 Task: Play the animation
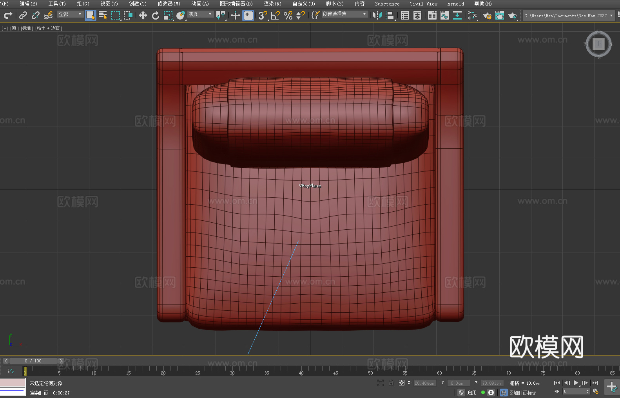point(576,383)
